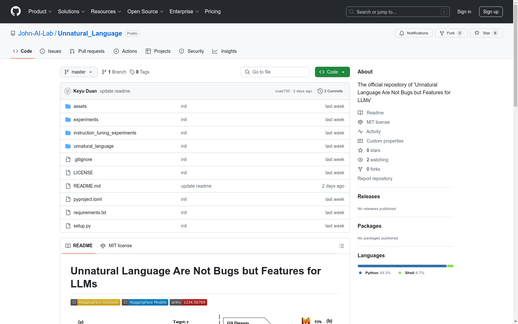The image size is (518, 324).
Task: Switch to the Actions tab
Action: (125, 51)
